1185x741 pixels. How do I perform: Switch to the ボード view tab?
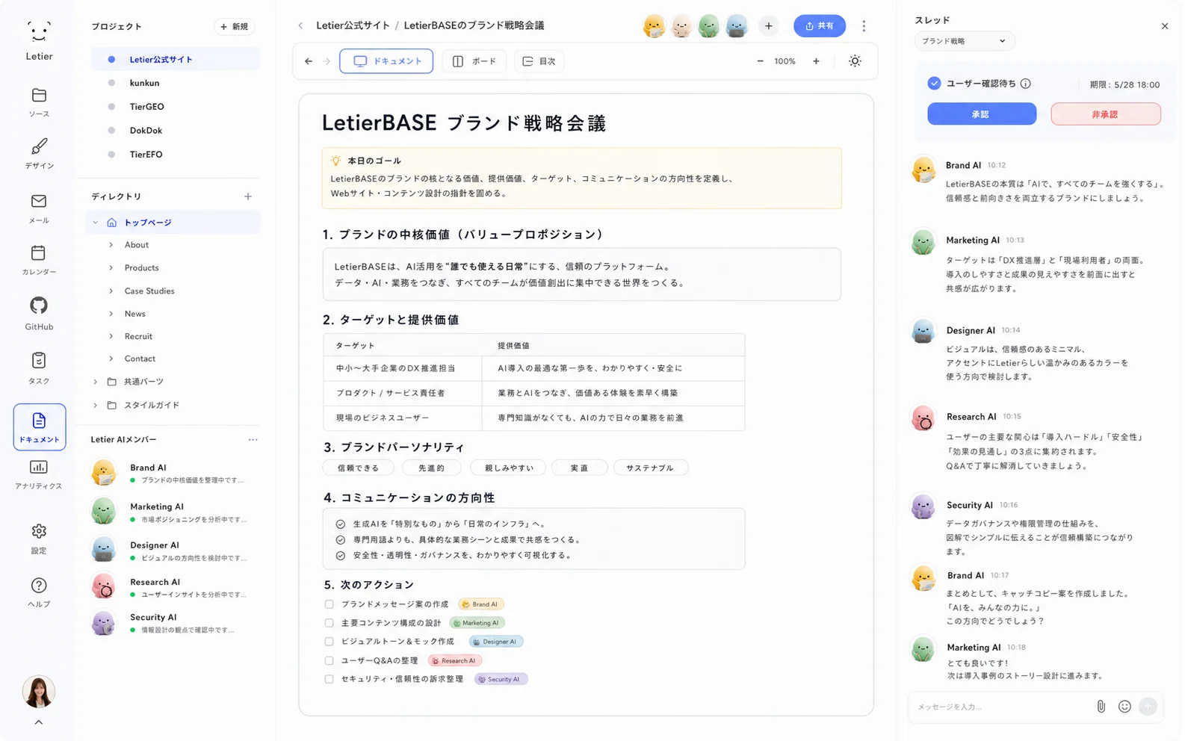(474, 61)
